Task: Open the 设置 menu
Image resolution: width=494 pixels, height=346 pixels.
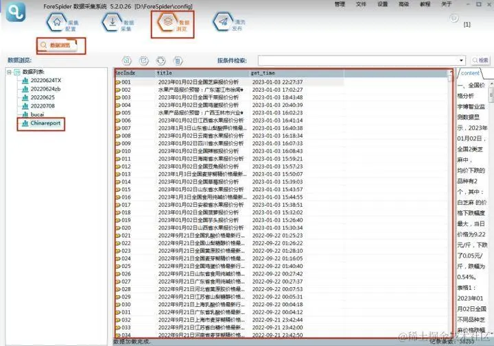Action: coord(382,4)
